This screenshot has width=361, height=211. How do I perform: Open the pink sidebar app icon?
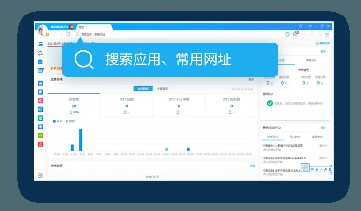(x=40, y=101)
